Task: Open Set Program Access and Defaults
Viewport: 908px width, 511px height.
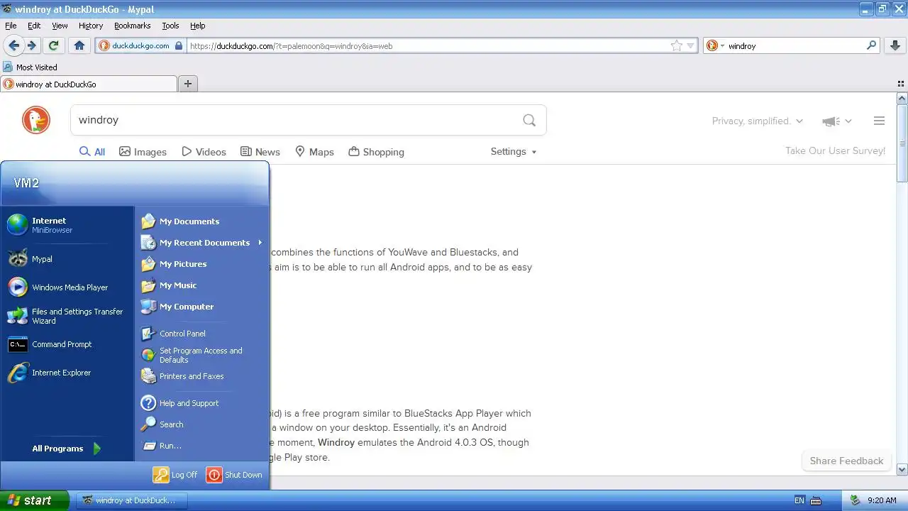Action: click(x=201, y=355)
